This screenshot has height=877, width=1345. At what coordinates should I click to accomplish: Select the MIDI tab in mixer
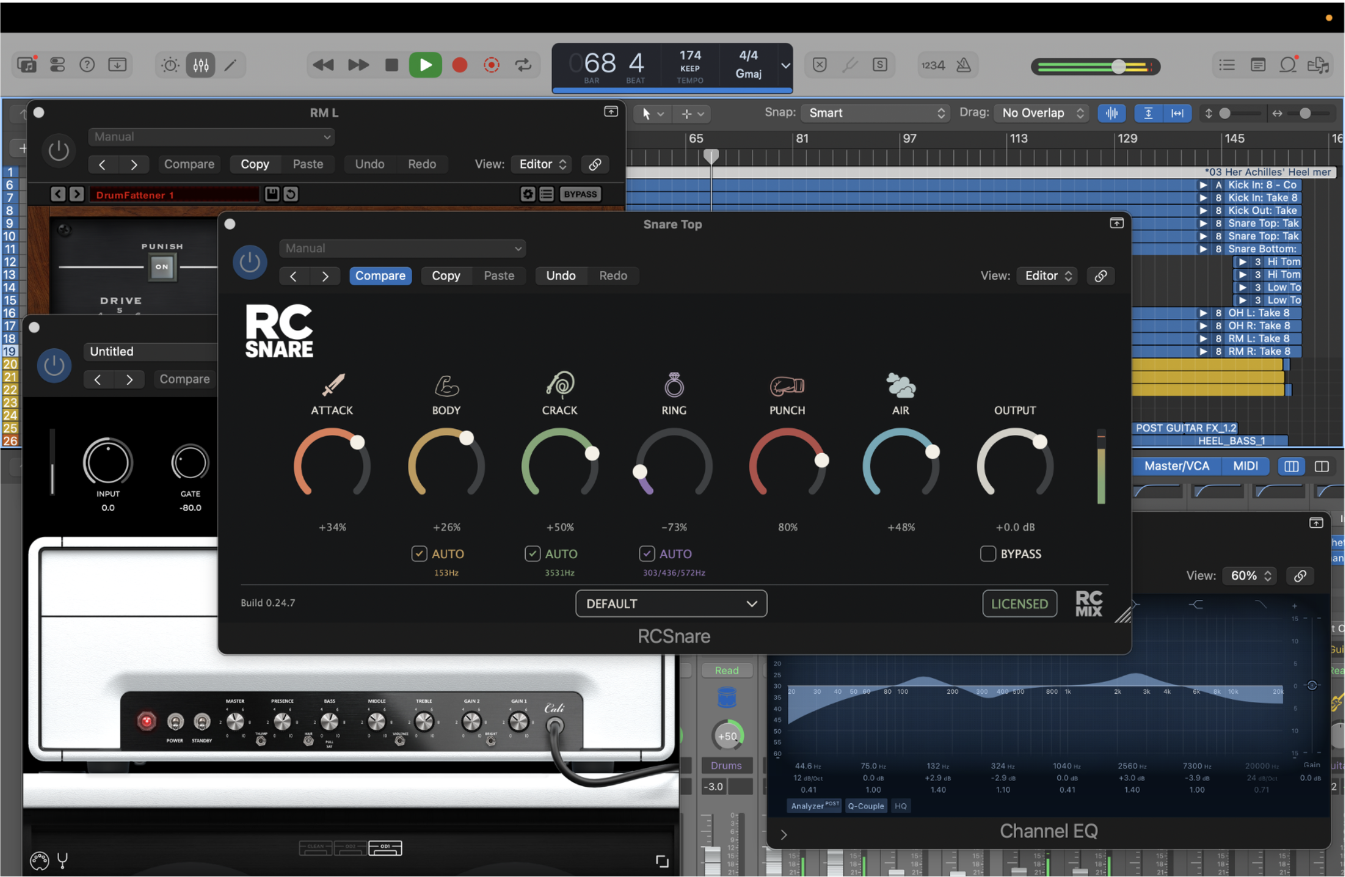1245,466
